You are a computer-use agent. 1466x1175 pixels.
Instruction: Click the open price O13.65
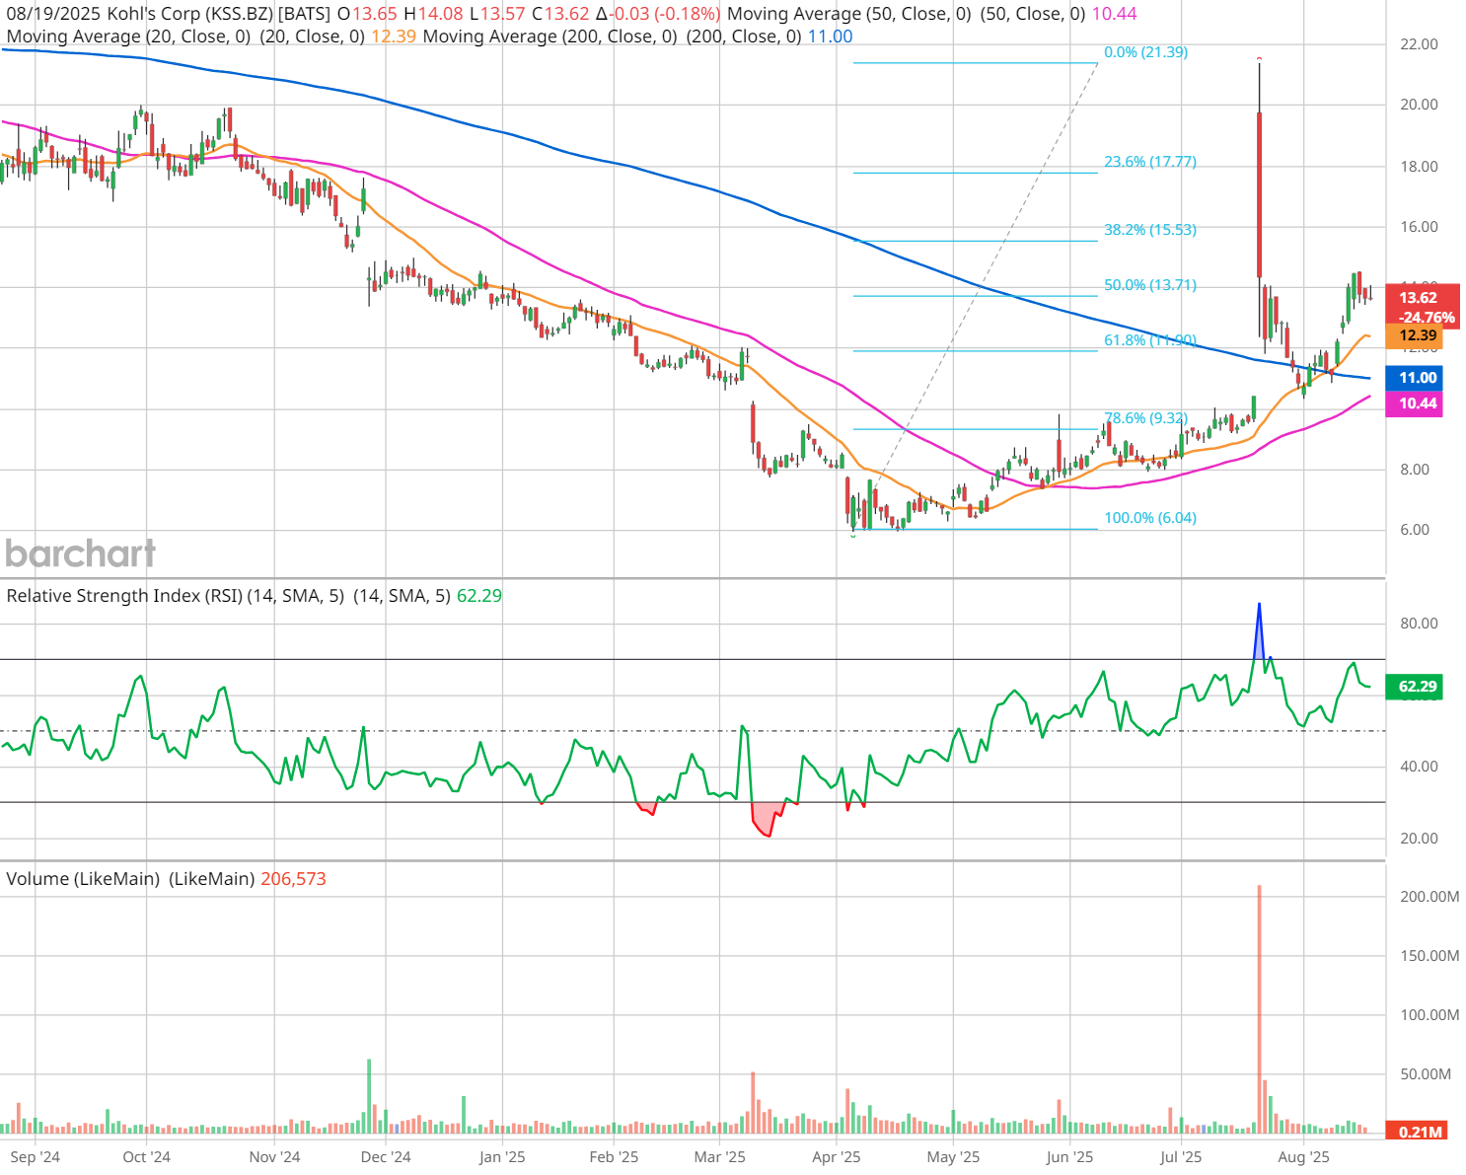tap(367, 14)
